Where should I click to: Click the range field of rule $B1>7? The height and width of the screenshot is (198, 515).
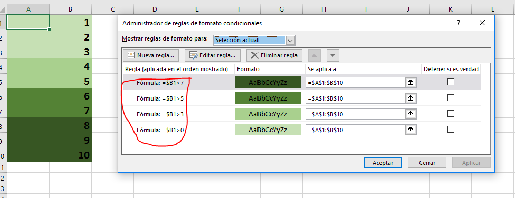pos(355,82)
